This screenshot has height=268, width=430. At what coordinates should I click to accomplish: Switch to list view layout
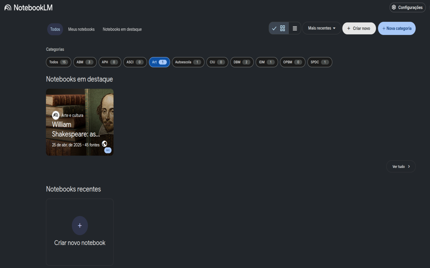pyautogui.click(x=295, y=28)
